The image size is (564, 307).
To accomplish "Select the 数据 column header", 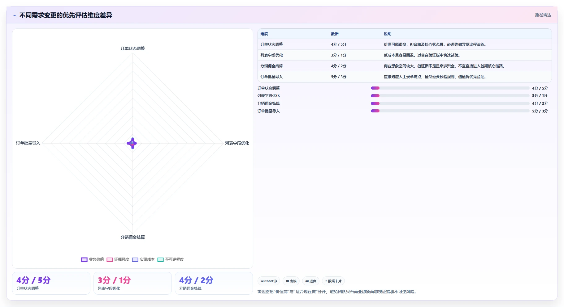I will [335, 34].
